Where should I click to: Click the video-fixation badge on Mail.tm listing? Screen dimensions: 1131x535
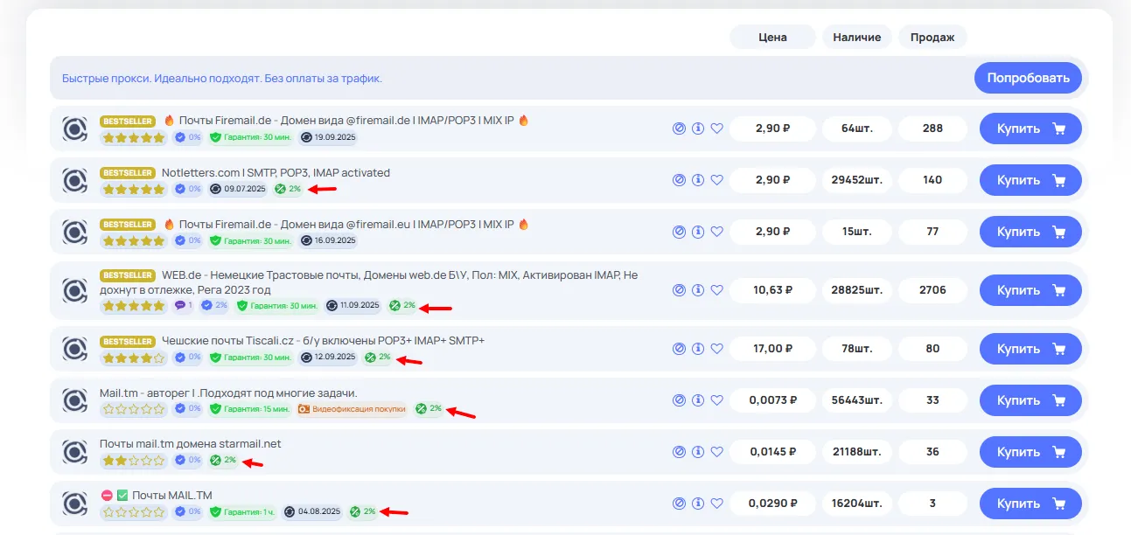tap(352, 408)
